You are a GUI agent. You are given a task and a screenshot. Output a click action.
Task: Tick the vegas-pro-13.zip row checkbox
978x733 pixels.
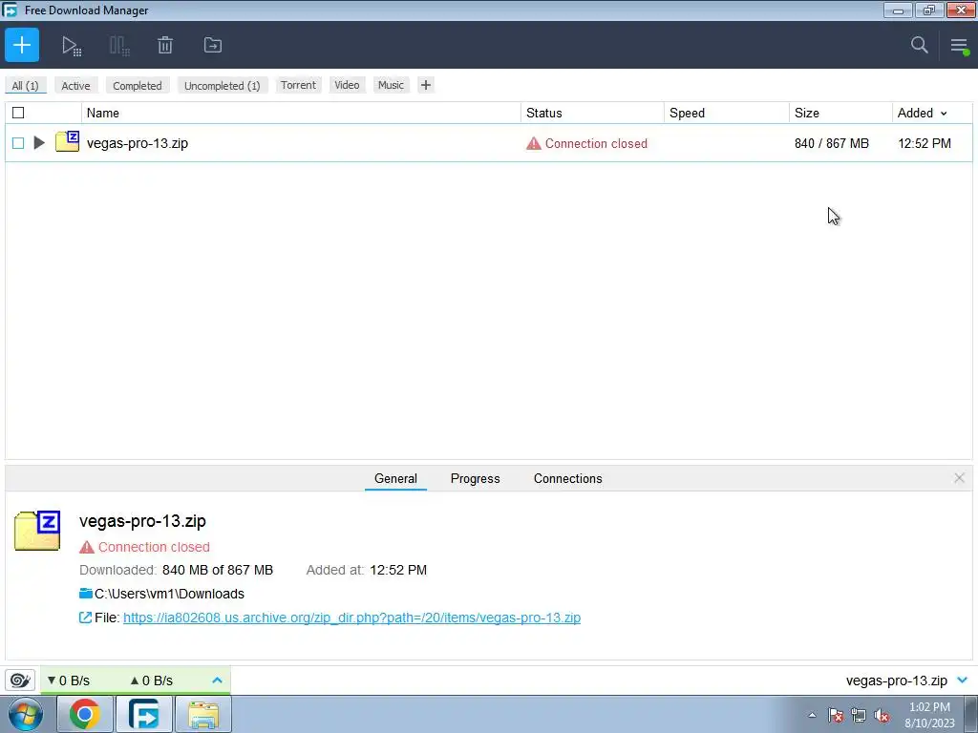coord(18,143)
